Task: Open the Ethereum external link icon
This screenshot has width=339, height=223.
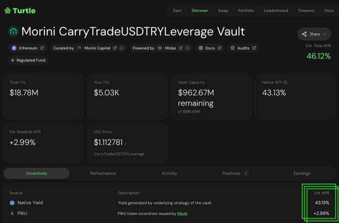Action: pyautogui.click(x=42, y=48)
